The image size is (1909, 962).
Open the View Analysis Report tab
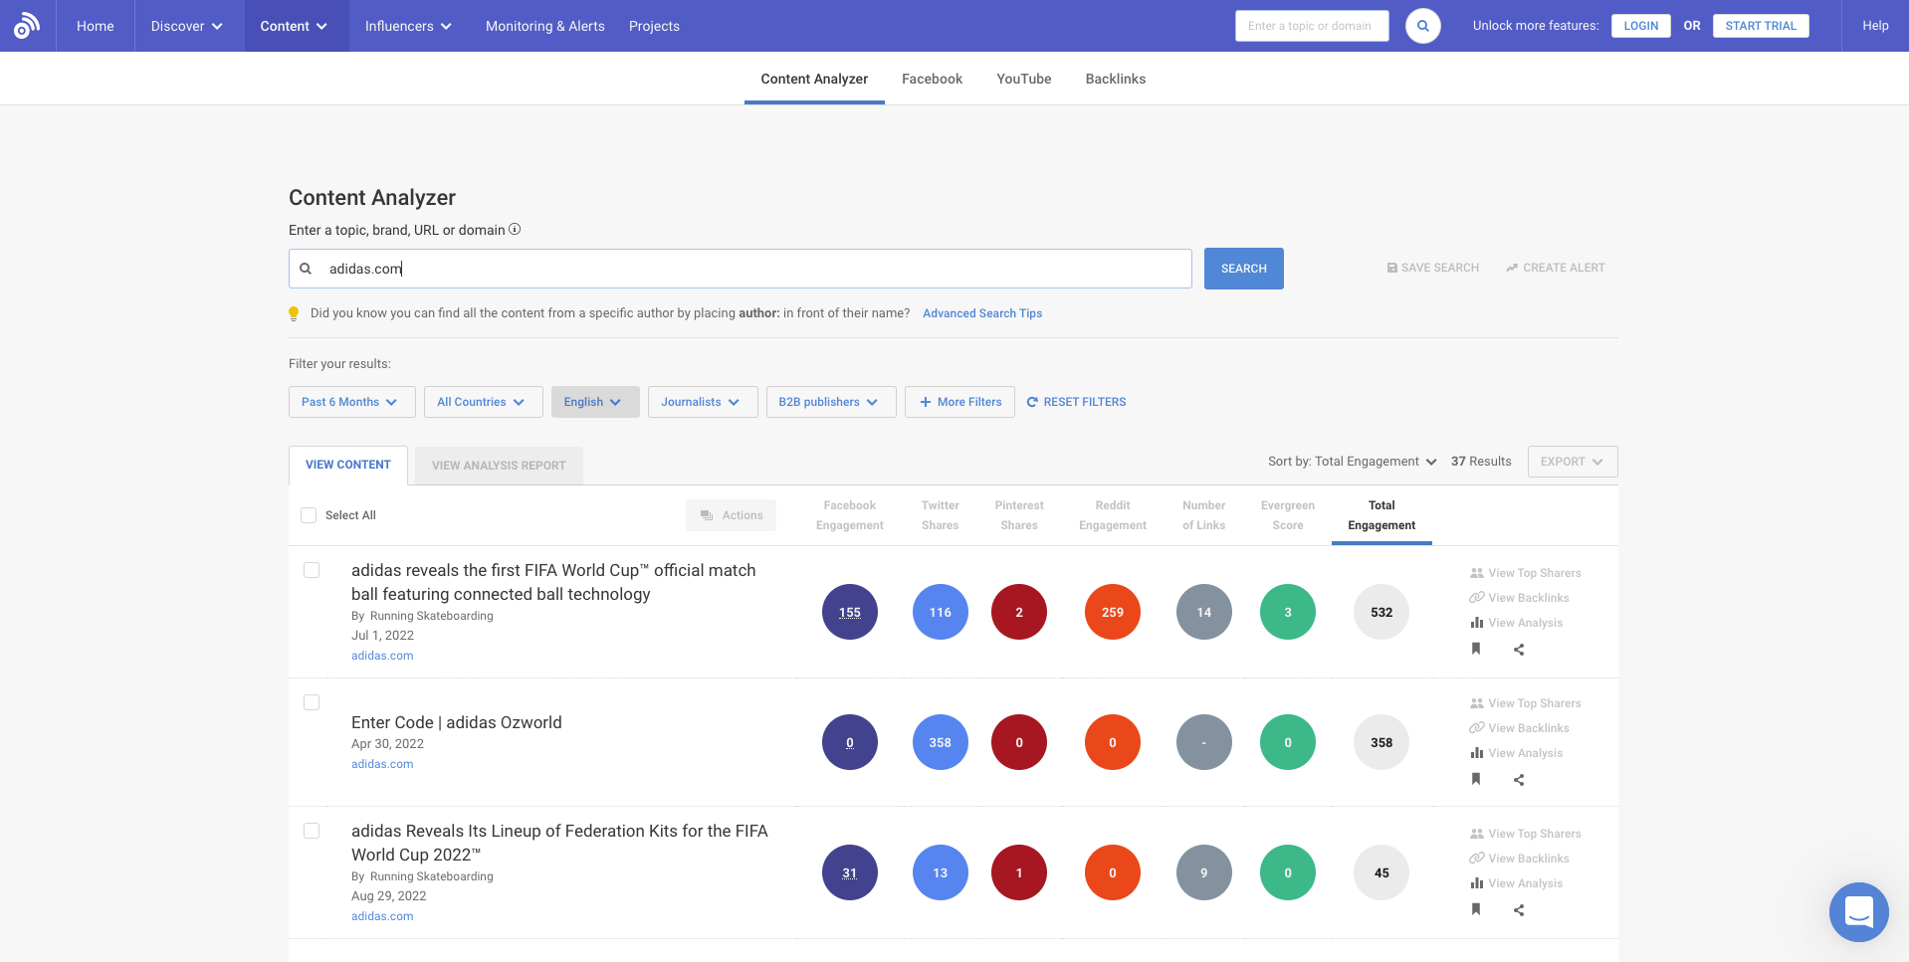coord(499,466)
